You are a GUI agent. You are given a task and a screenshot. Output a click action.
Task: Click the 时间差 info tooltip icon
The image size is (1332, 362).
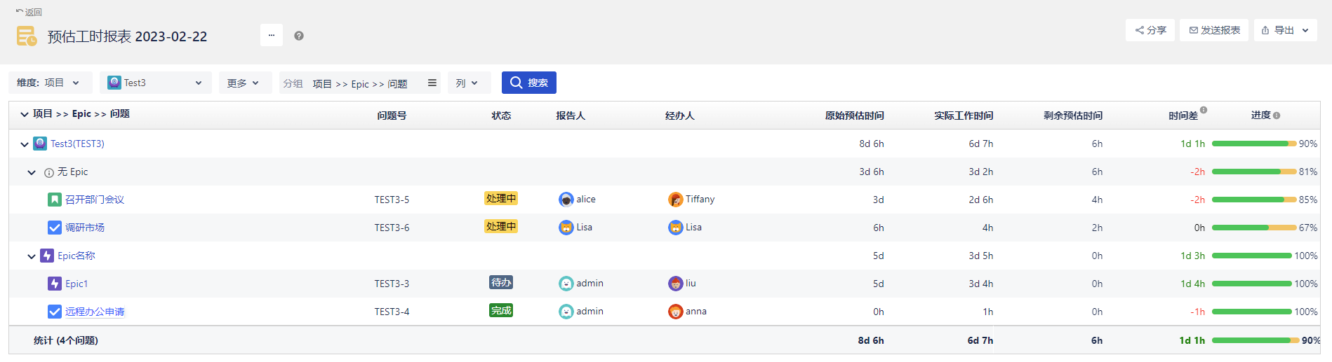tap(1204, 110)
